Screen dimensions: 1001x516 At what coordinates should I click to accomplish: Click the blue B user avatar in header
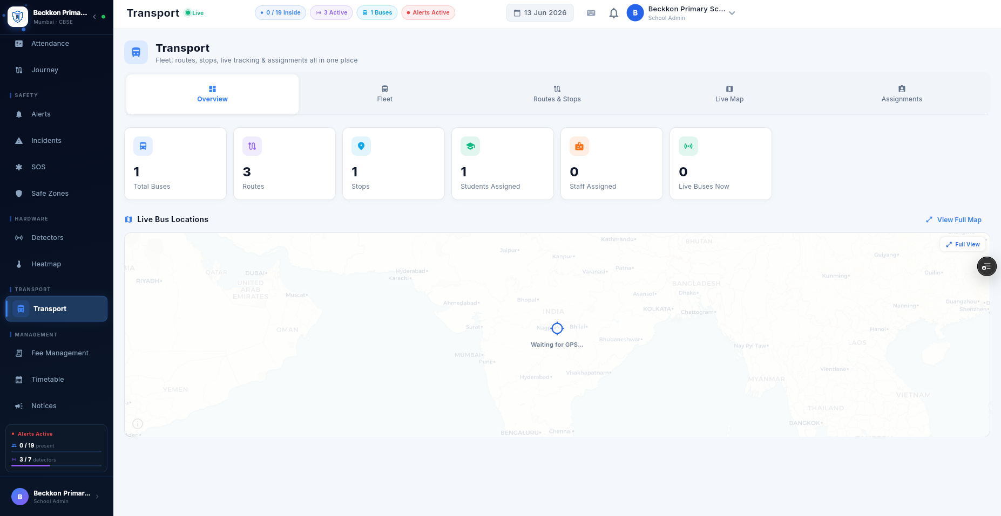coord(635,13)
